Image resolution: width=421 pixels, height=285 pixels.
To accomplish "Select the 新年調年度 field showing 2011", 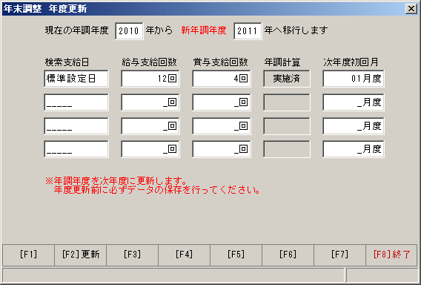I will 248,31.
